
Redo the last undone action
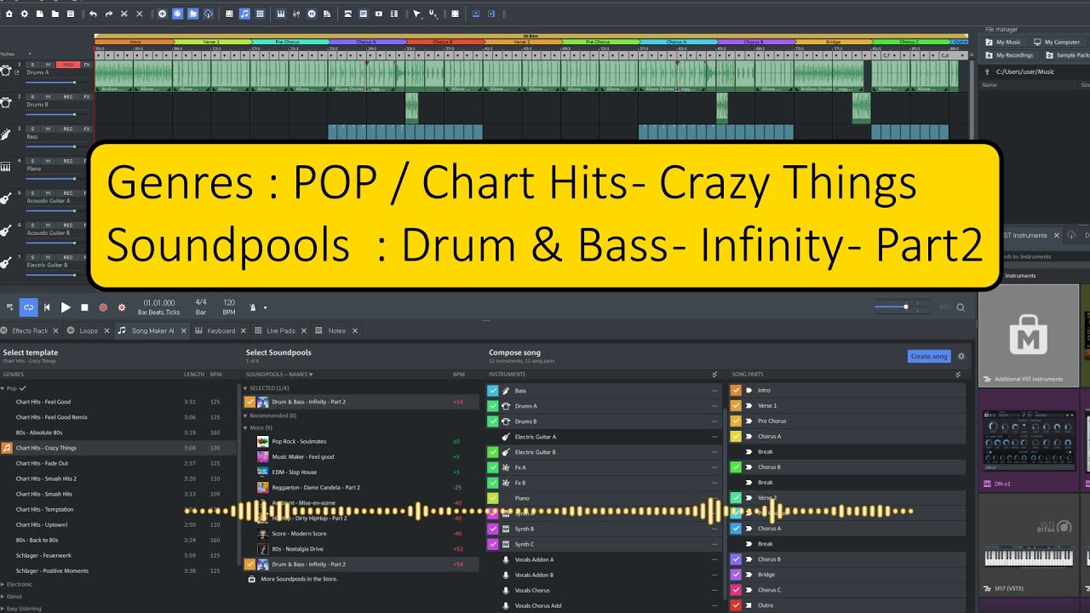coord(108,14)
